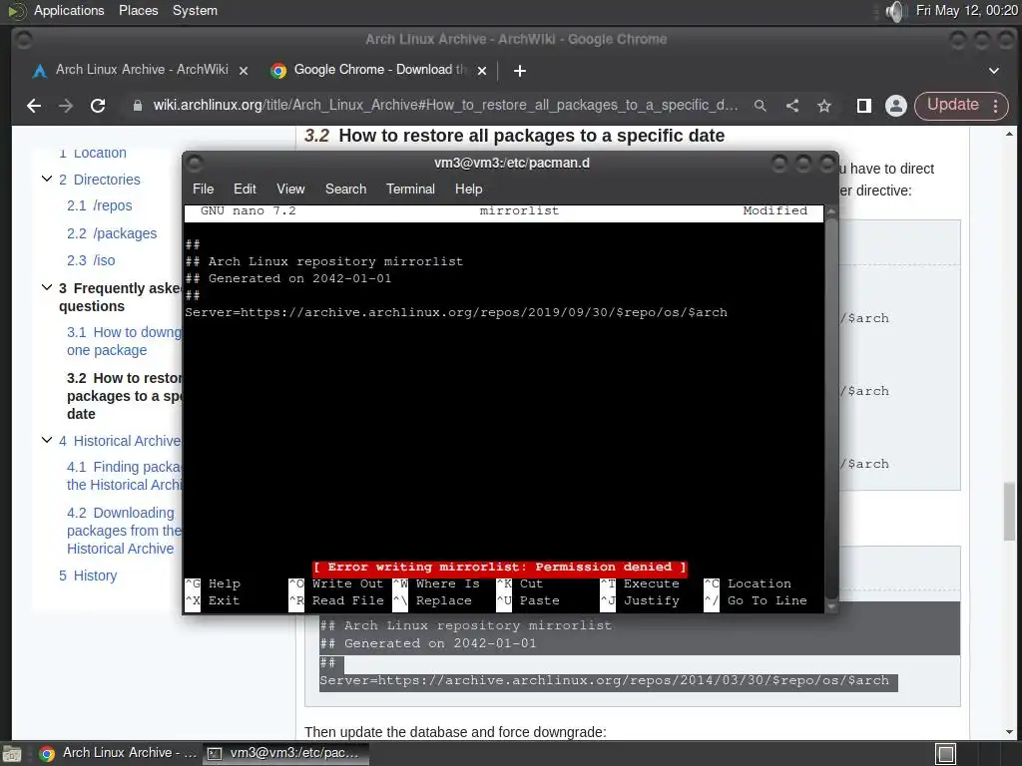
Task: Open Chrome profile avatar menu
Action: (896, 106)
